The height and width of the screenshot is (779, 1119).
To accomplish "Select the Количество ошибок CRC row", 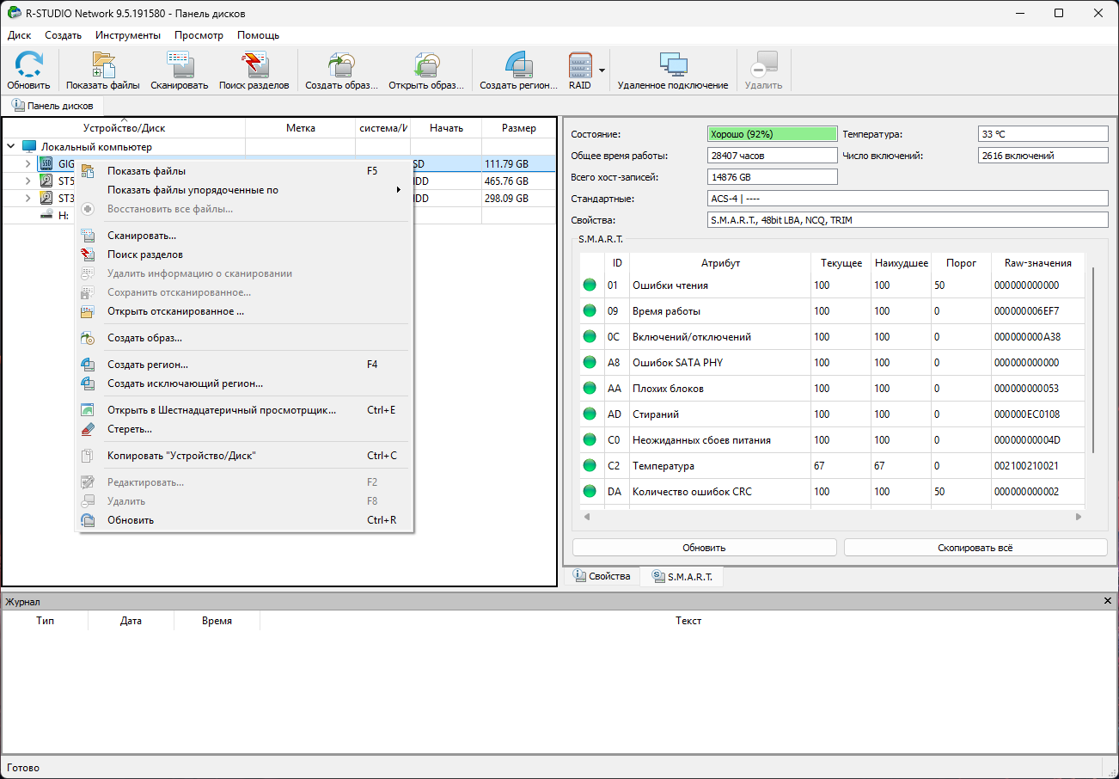I will tap(832, 492).
